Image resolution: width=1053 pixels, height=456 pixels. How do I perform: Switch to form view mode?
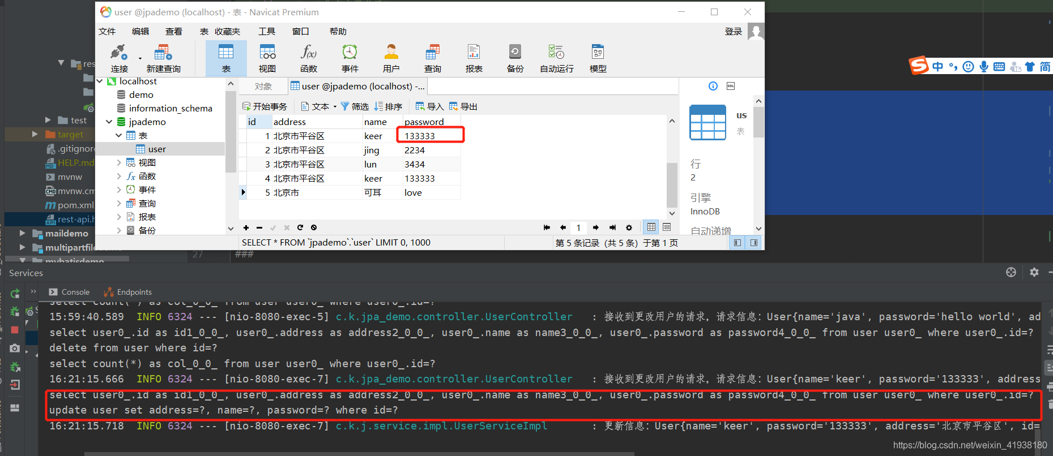[x=667, y=227]
